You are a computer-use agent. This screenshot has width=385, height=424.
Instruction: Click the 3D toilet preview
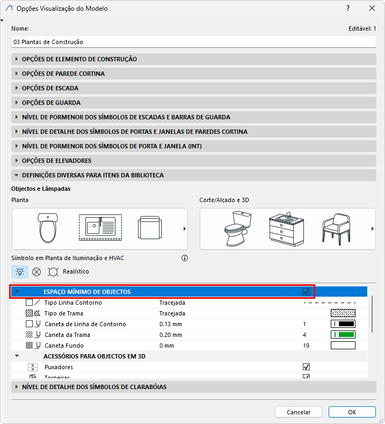[x=237, y=228]
